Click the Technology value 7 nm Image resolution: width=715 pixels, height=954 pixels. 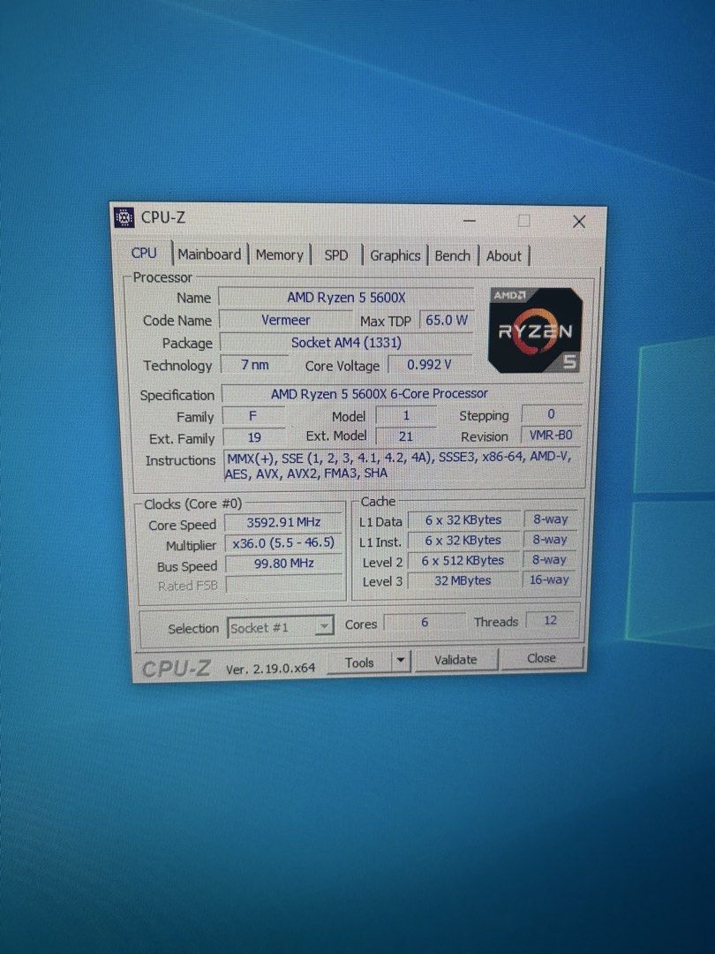pyautogui.click(x=255, y=365)
